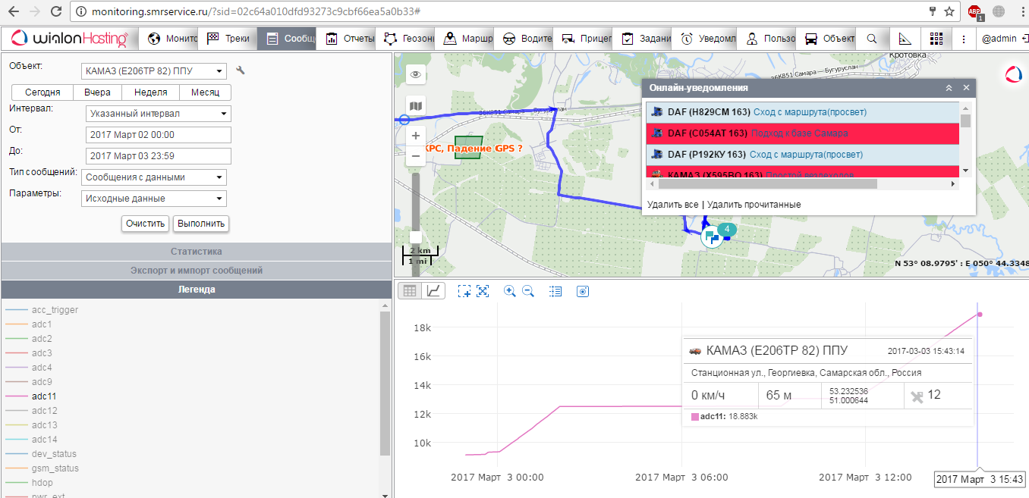Click the wrench icon next to the object selector
This screenshot has height=498, width=1029.
coord(241,70)
